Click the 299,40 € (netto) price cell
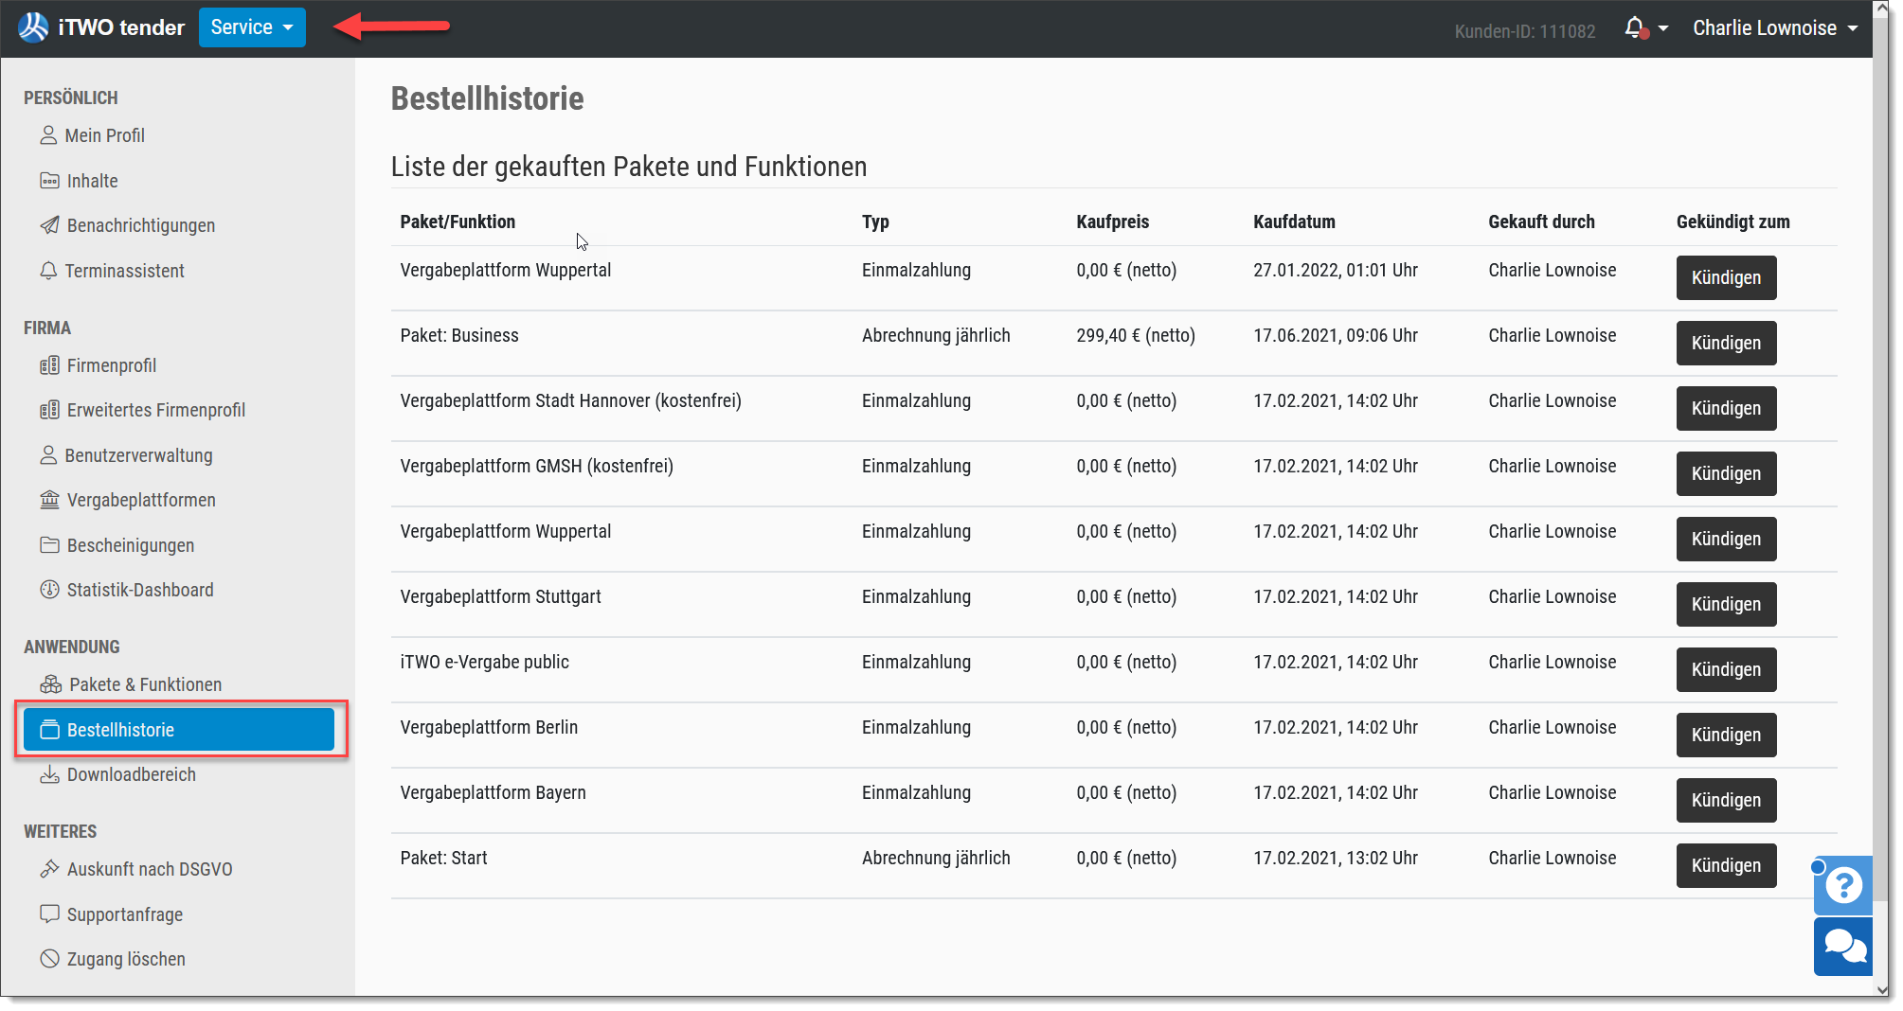Screen dimensions: 1903x1011 [1136, 335]
